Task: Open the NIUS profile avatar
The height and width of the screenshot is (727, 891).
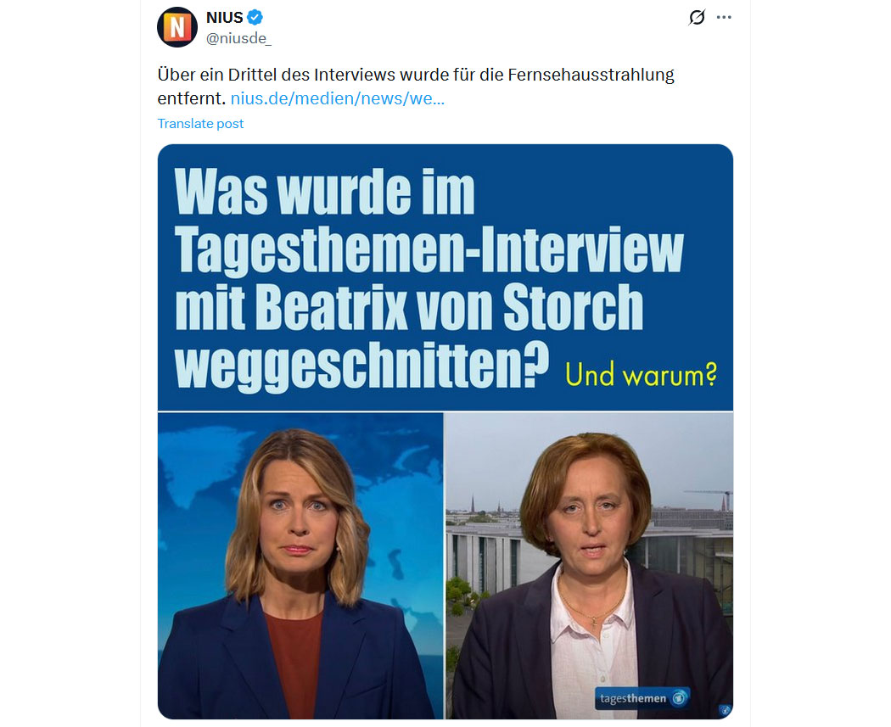Action: [177, 26]
